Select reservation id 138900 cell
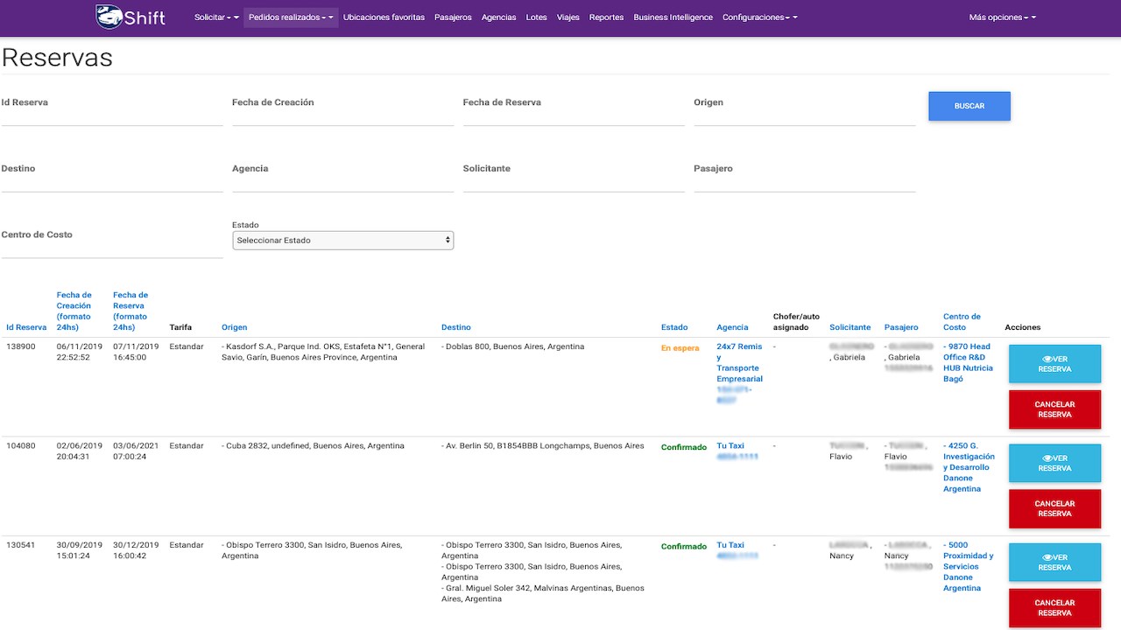The width and height of the screenshot is (1121, 630). pos(20,346)
